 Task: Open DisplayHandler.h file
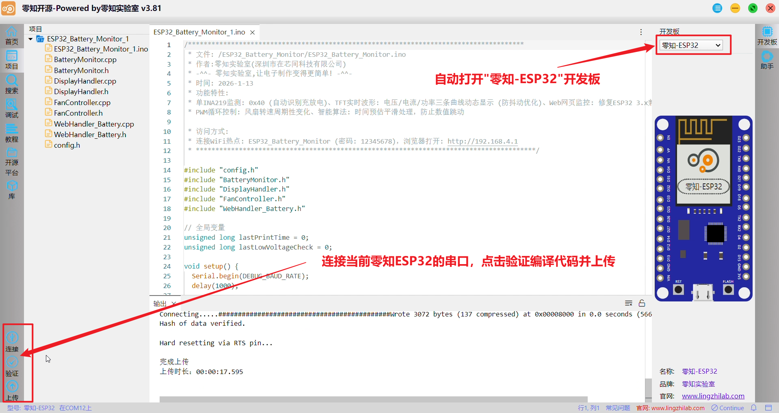tap(77, 92)
